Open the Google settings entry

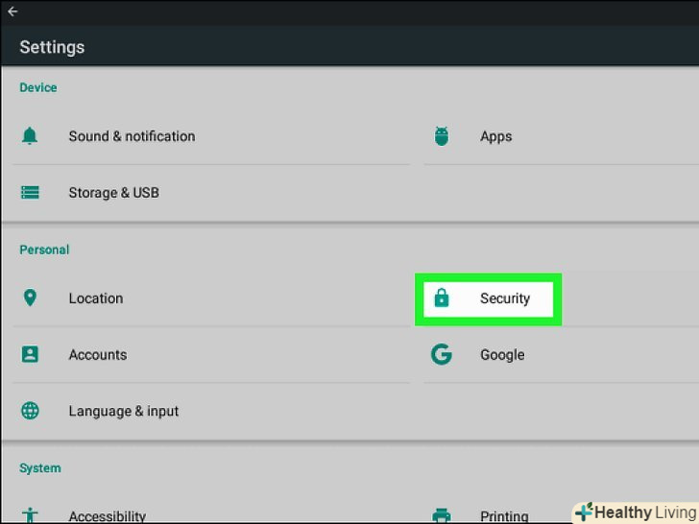tap(502, 355)
